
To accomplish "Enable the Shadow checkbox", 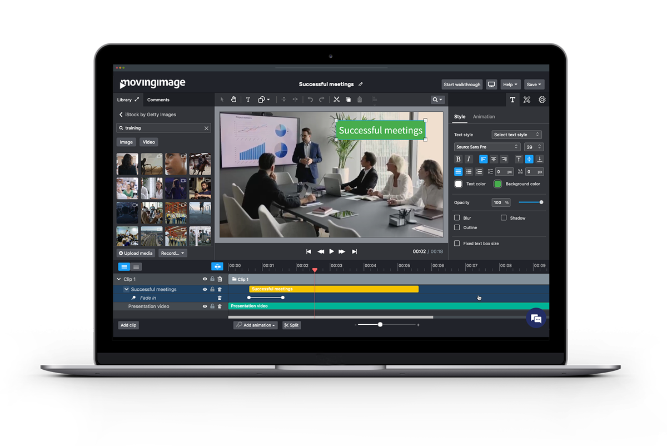I will point(504,218).
